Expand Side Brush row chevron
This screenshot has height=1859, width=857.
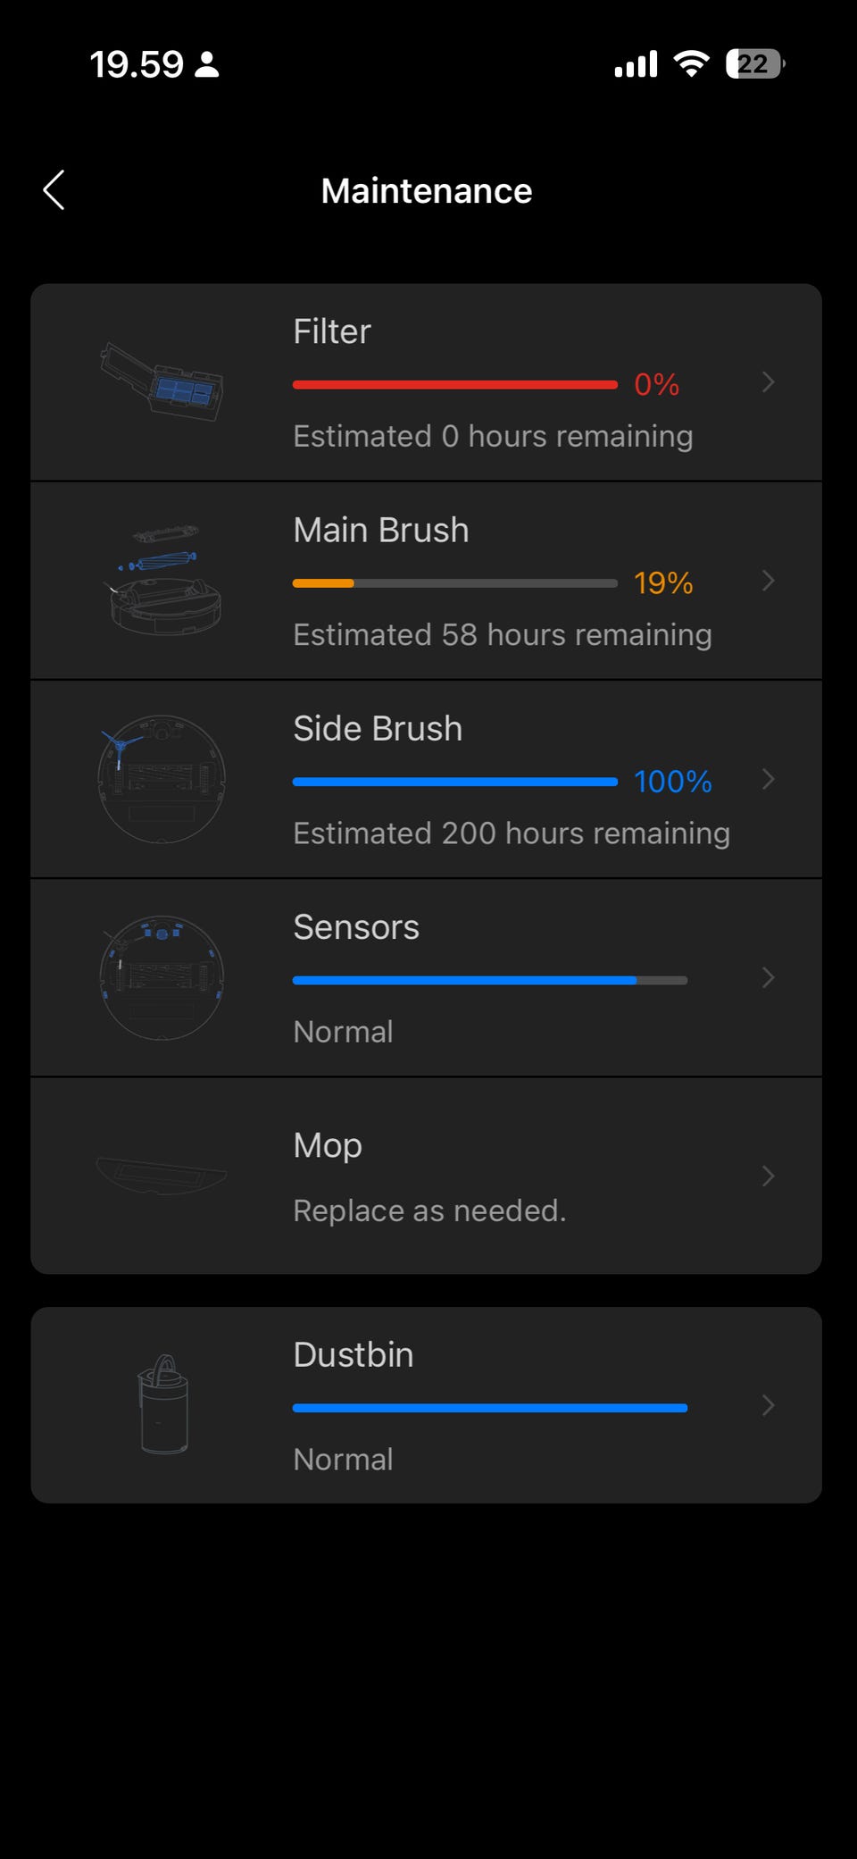(x=768, y=779)
